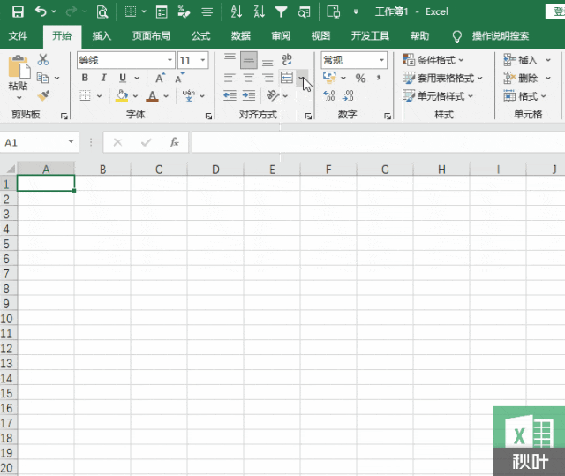Toggle Underline formatting
Screen dimensions: 565x476
pos(123,78)
